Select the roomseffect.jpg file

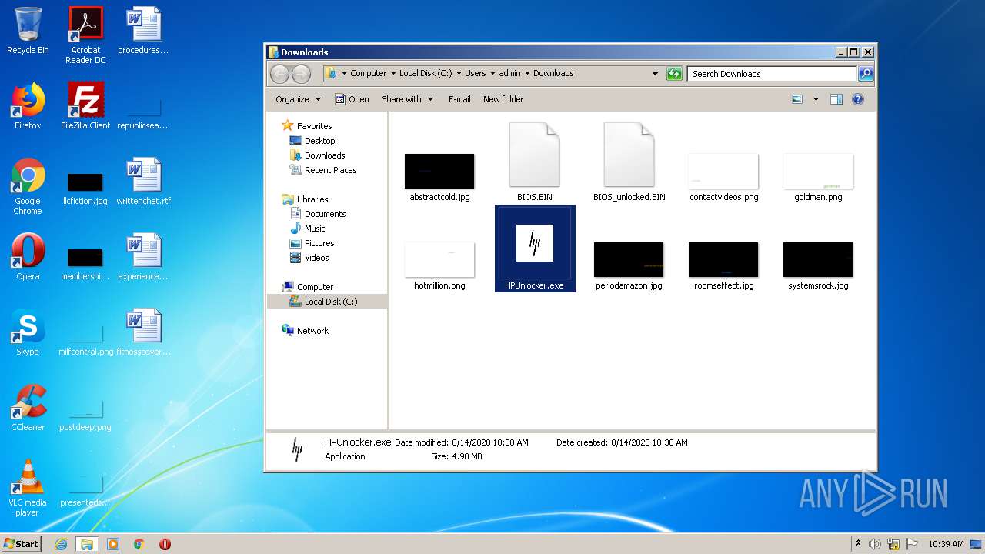(723, 266)
